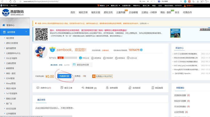This screenshot has height=117, width=210.
Task: Click the 微信验证 icon
Action: pyautogui.click(x=116, y=58)
